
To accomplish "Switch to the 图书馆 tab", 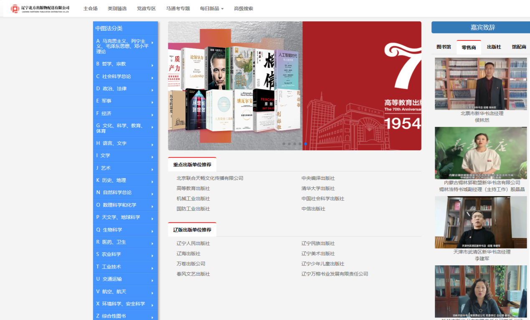I will [444, 47].
